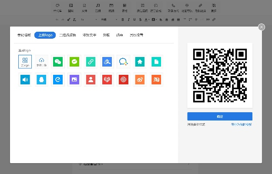Open the 其他设置 tab
The image size is (272, 174).
[x=136, y=35]
